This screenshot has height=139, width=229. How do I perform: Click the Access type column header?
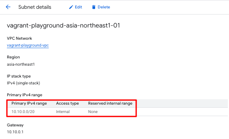[x=68, y=103]
